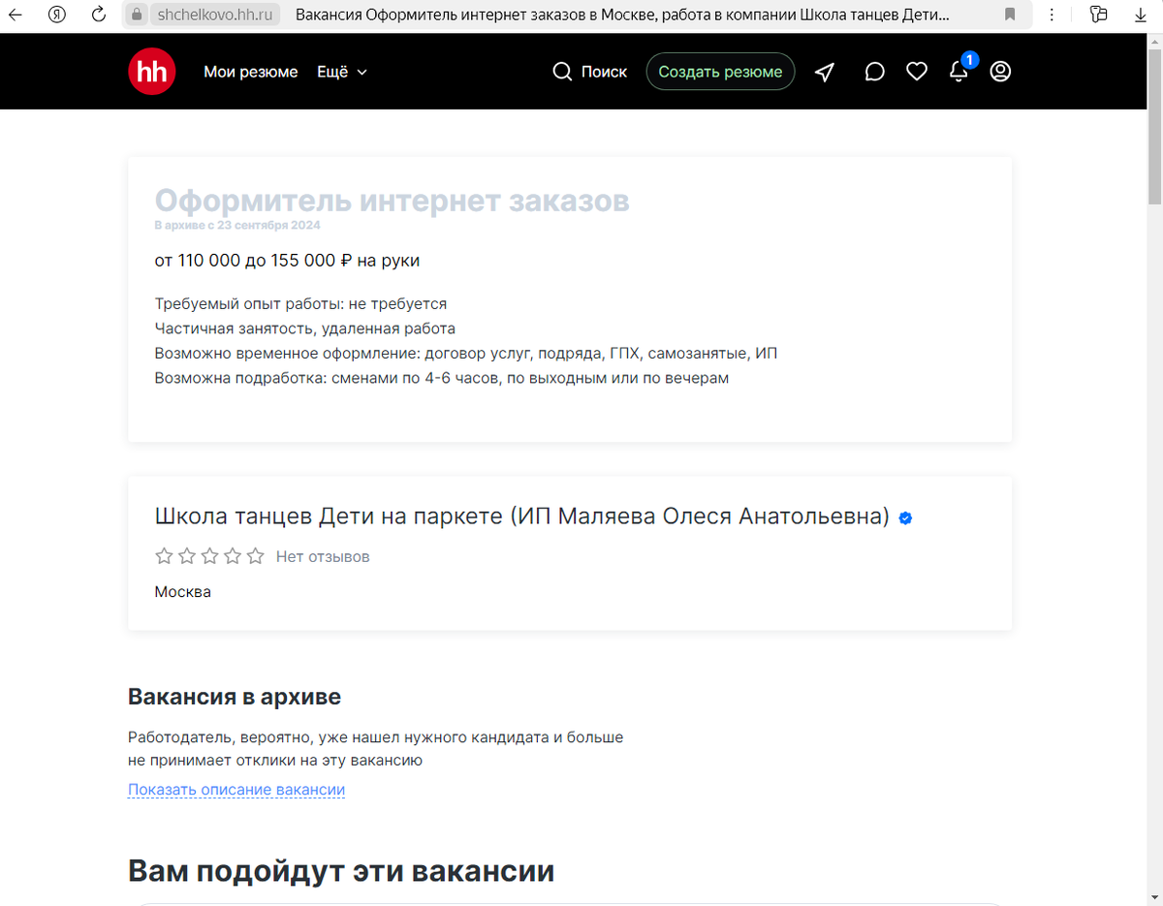Image resolution: width=1163 pixels, height=906 pixels.
Task: Click the address bar domain shchelkovo.hh.ru
Action: (214, 15)
